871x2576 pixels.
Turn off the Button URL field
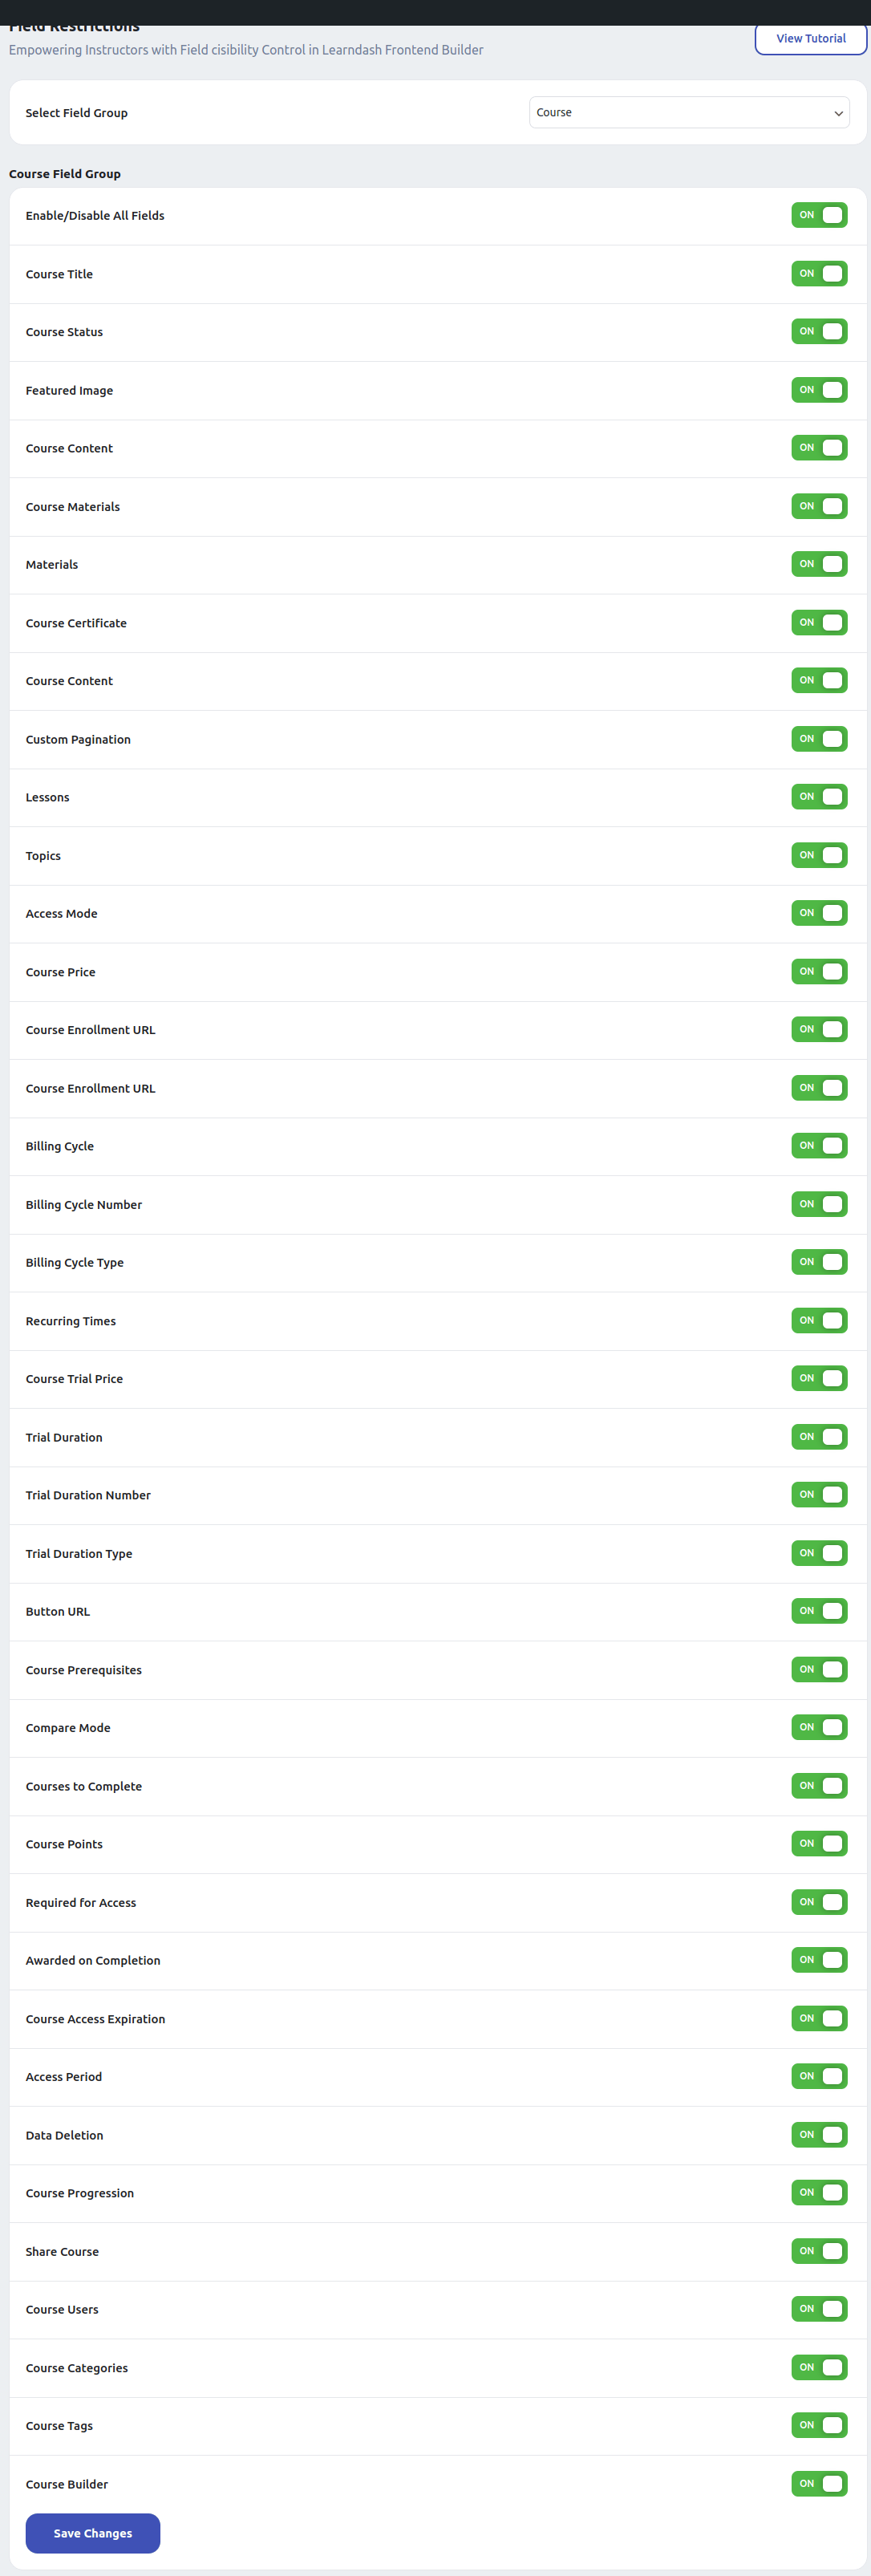coord(819,1611)
